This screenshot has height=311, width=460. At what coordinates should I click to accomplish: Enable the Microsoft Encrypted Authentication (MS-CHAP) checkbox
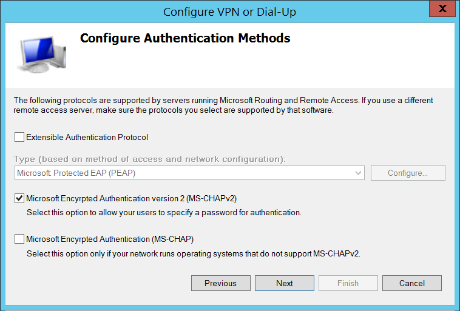19,239
